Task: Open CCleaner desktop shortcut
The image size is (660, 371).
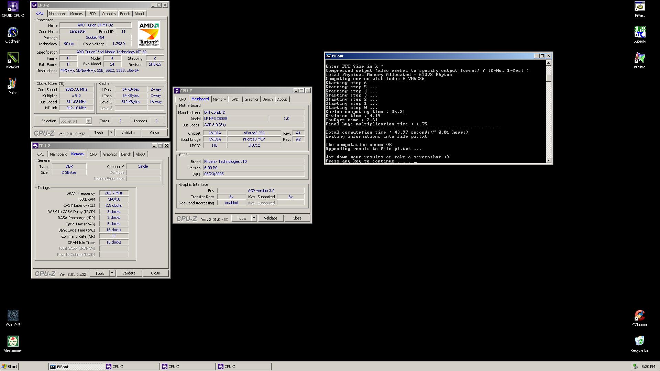Action: coord(640,318)
